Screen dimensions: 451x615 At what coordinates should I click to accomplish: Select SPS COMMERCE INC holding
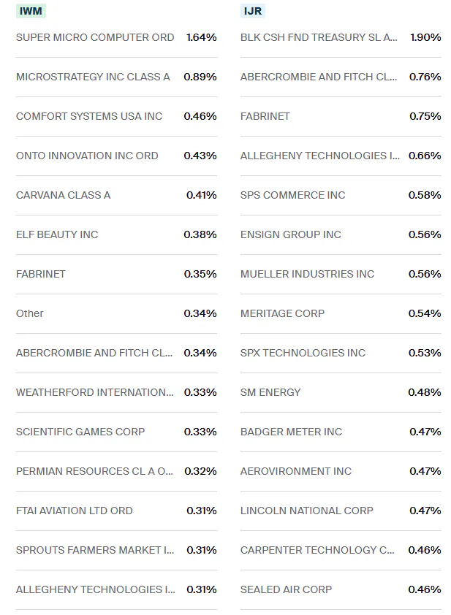pyautogui.click(x=291, y=195)
